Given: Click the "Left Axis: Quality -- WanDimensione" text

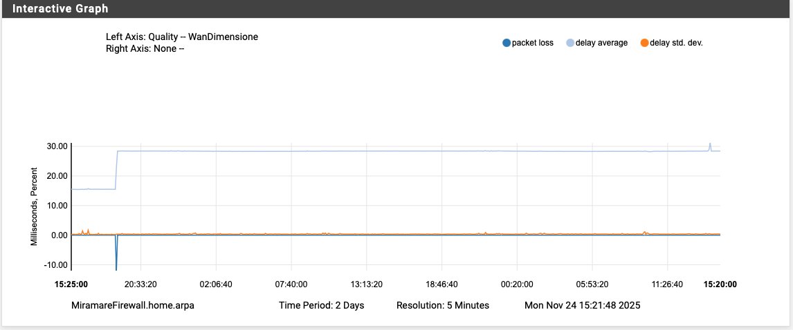Looking at the screenshot, I should point(182,37).
